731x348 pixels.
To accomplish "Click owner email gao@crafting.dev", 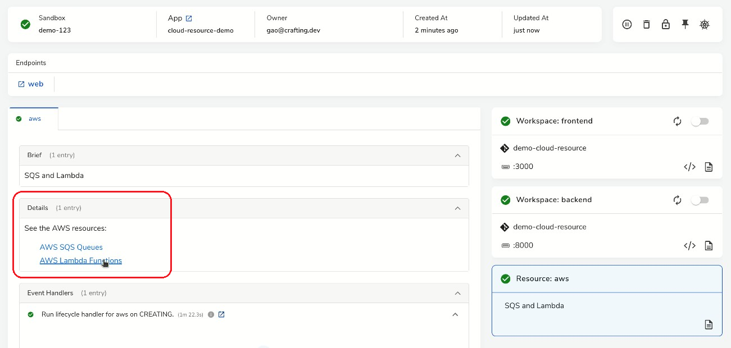I will coord(293,30).
